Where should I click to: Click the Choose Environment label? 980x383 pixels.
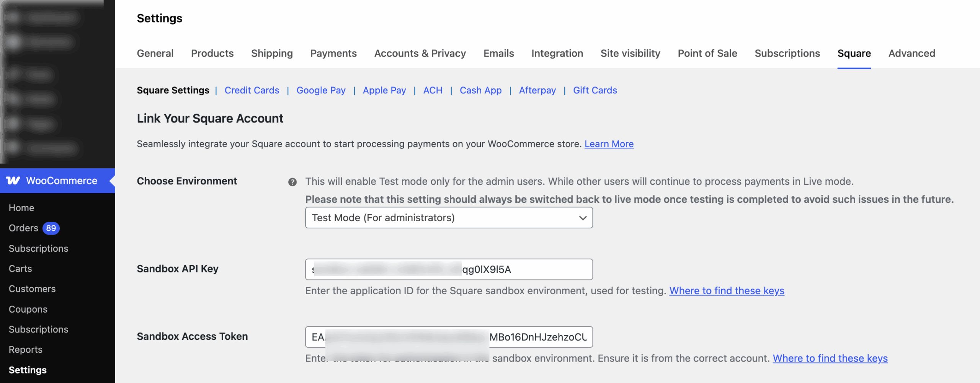pyautogui.click(x=187, y=181)
